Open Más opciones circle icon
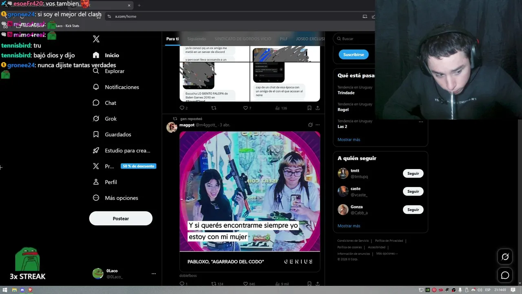The image size is (522, 294). (96, 198)
